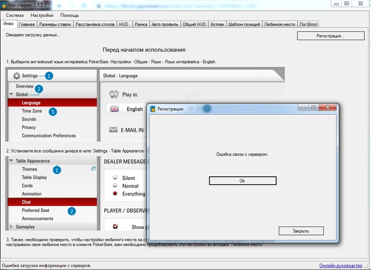This screenshot has width=371, height=270.
Task: Confirm the server error with Ok
Action: point(243,181)
